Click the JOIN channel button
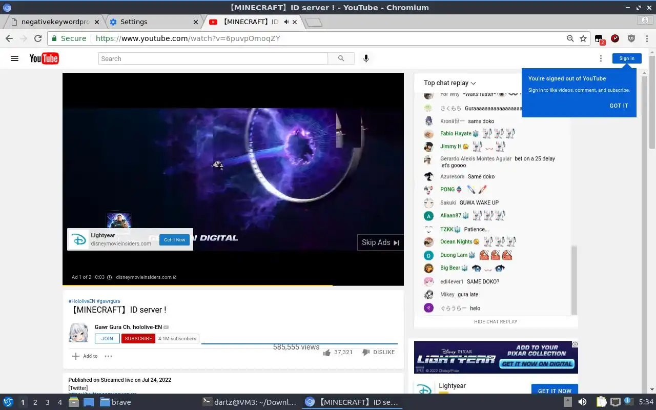 click(107, 338)
